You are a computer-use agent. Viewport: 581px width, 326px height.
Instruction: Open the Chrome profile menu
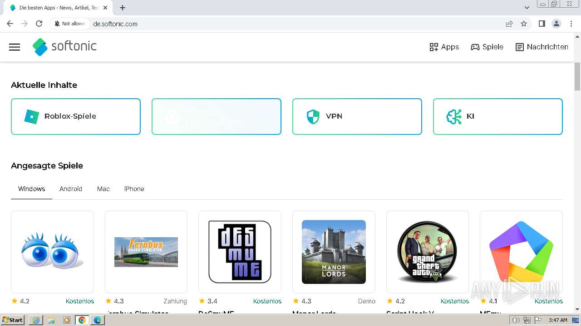tap(556, 24)
